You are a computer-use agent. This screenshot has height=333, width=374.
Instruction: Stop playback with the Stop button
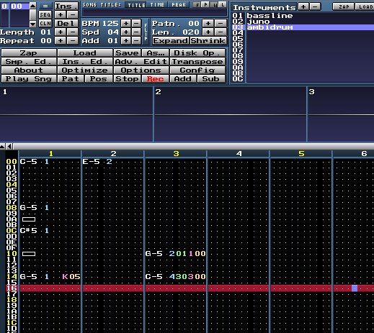click(127, 79)
